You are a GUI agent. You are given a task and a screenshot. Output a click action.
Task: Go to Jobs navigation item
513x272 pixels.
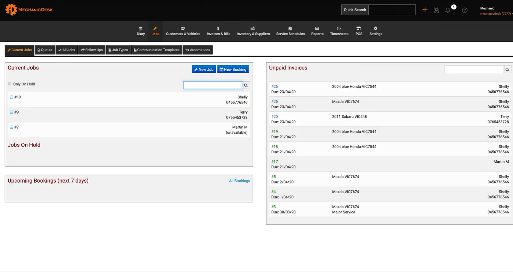(155, 31)
